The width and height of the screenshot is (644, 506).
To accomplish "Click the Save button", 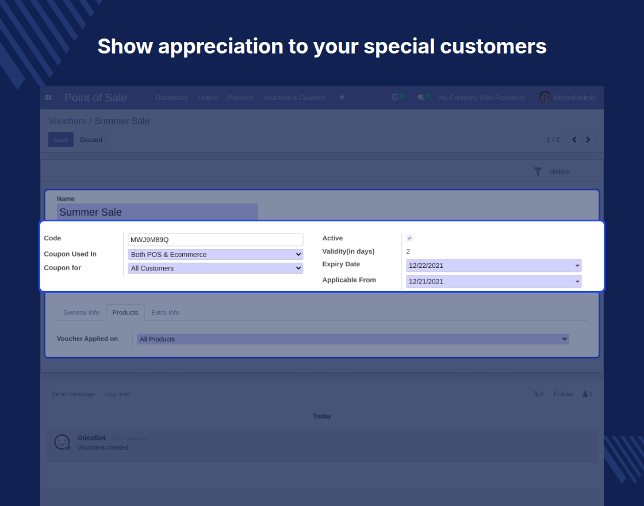I will (61, 140).
